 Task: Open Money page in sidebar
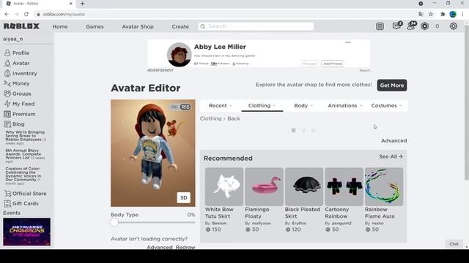coord(17,83)
